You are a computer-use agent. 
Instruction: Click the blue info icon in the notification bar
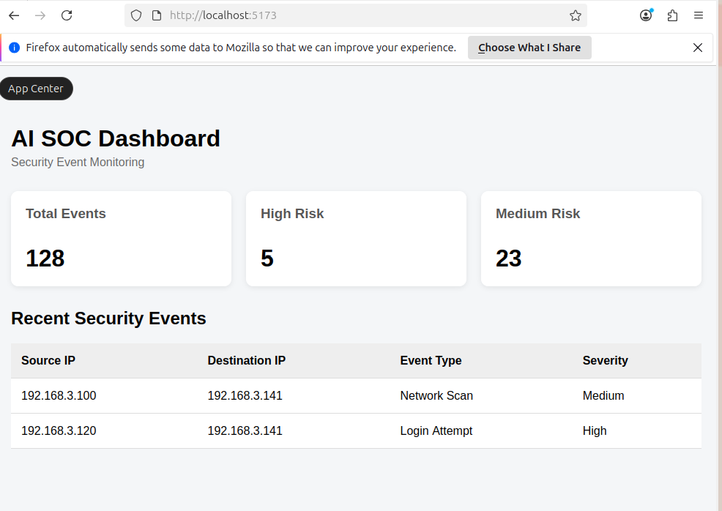point(14,48)
